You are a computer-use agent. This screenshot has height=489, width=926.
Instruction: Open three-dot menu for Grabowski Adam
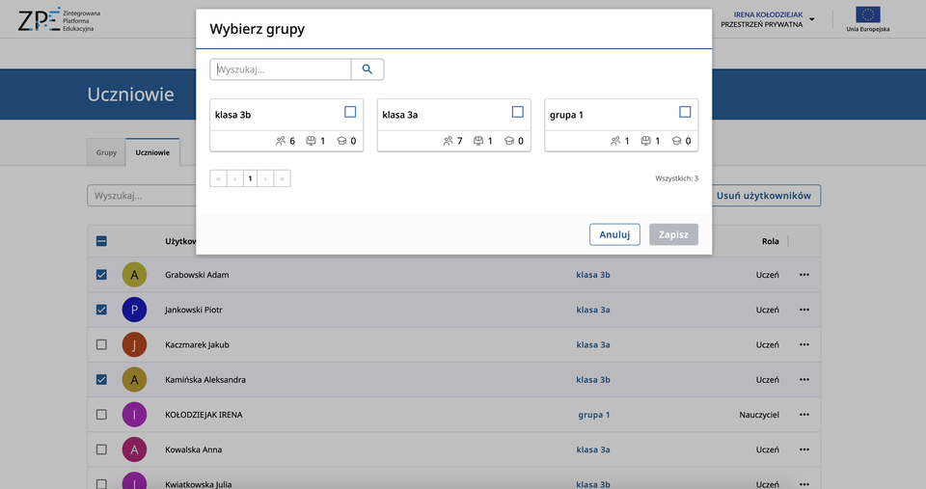click(x=803, y=275)
